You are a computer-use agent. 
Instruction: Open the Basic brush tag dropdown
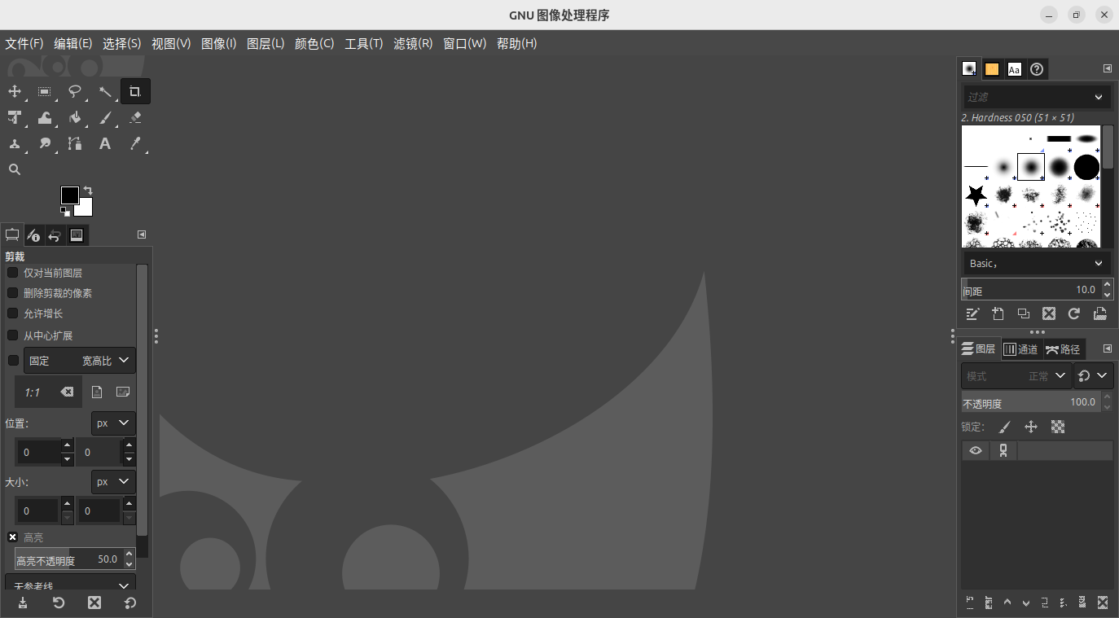1037,264
